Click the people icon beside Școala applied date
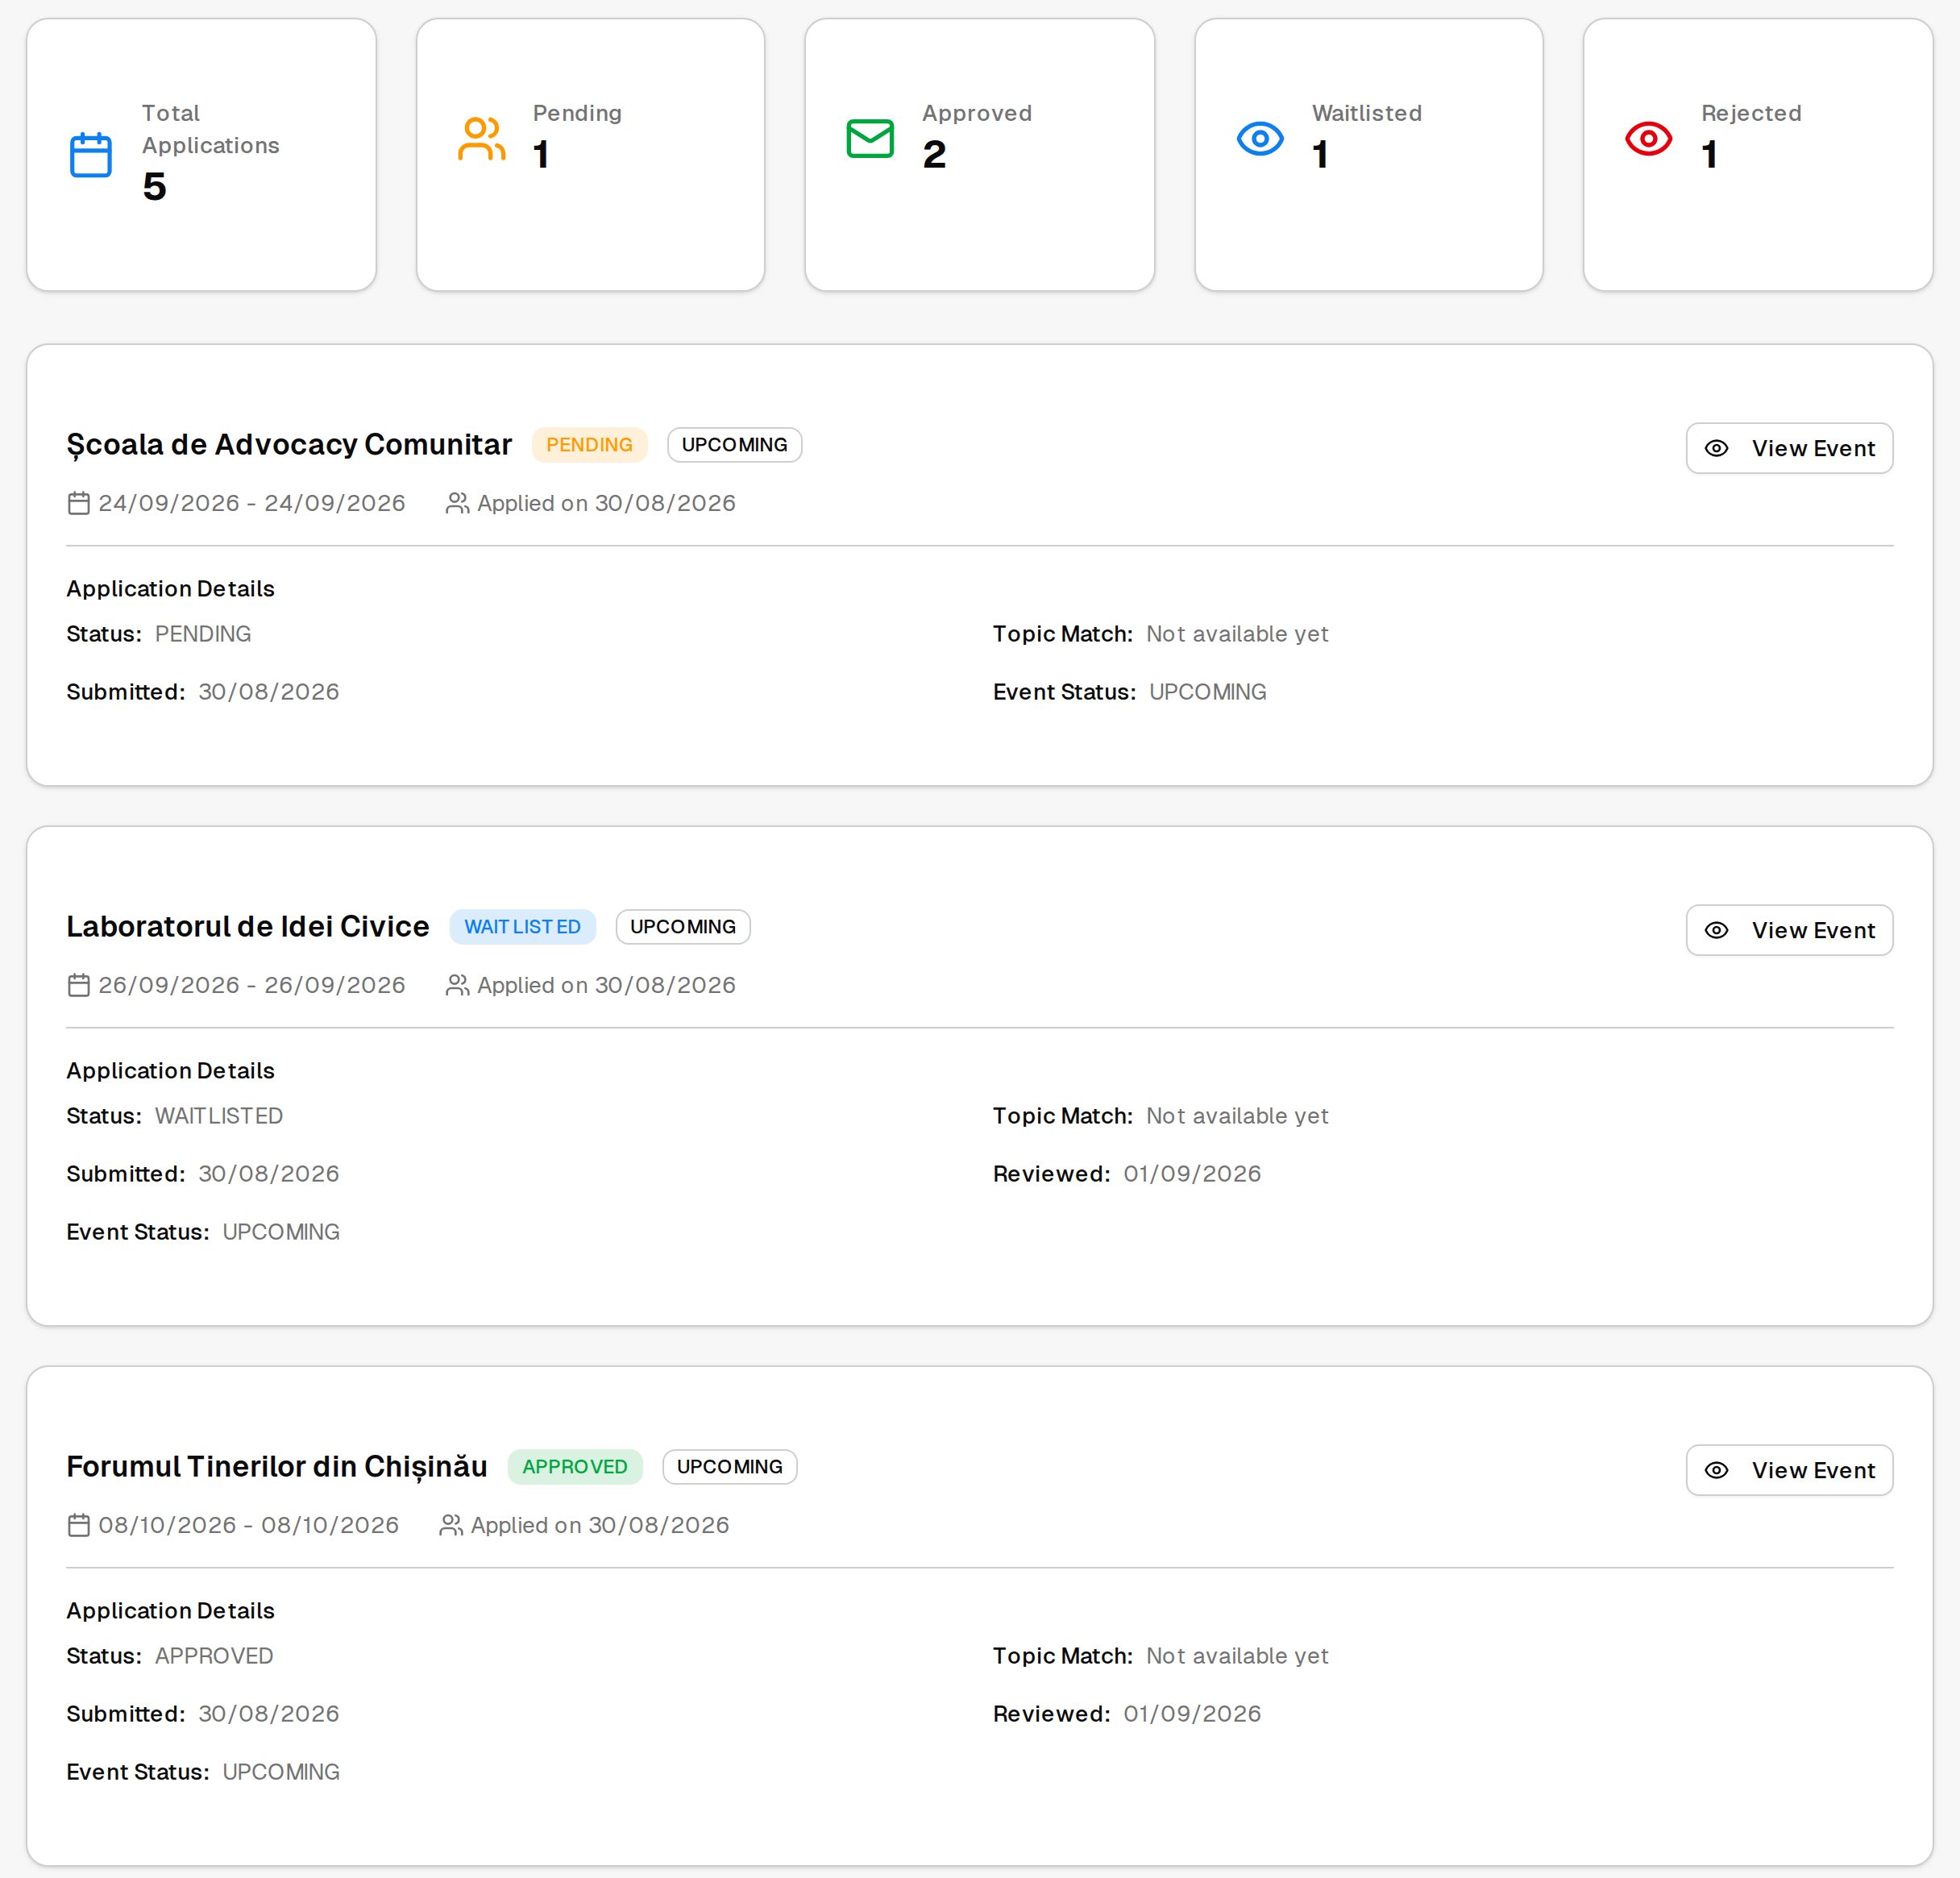1960x1878 pixels. 457,503
